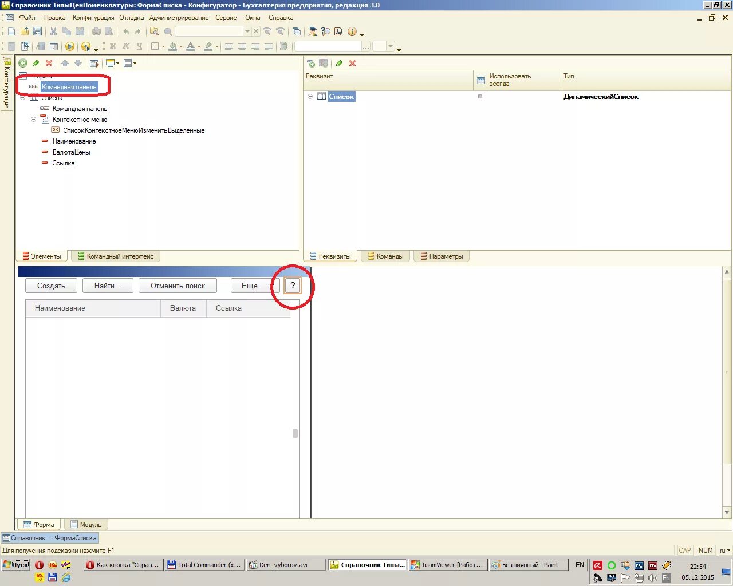Click the Start debugging play icon
Screen dimensions: 733x586
click(x=70, y=46)
